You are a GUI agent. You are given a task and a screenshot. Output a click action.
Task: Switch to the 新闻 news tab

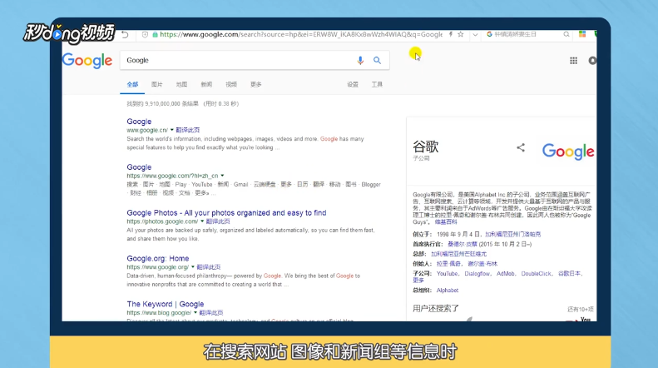click(206, 84)
